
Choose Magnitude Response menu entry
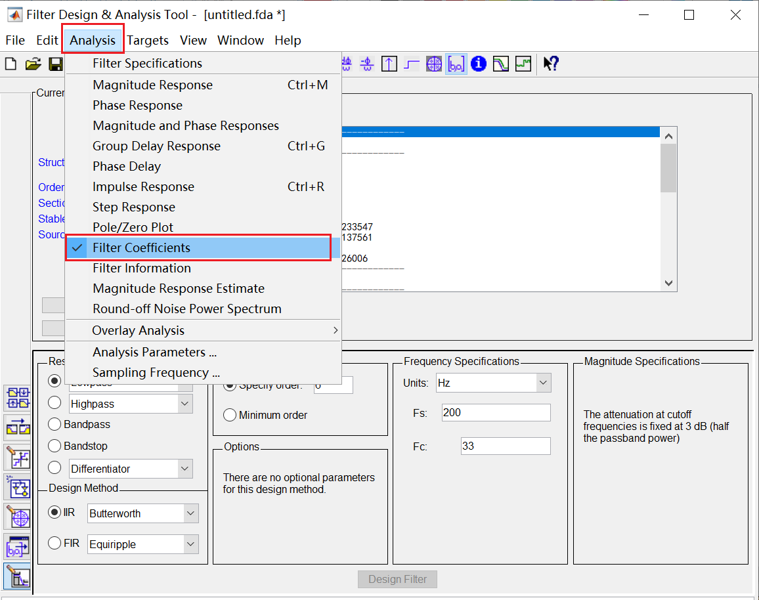[203, 85]
